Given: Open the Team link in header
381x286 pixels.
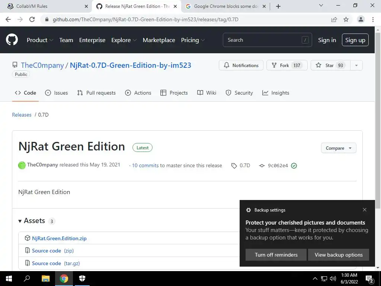Looking at the screenshot, I should click(66, 40).
